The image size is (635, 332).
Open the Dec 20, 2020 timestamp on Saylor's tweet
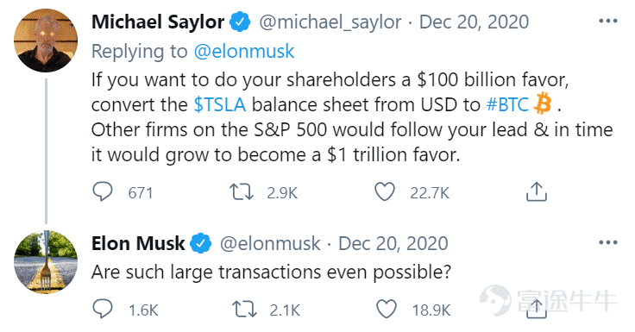click(x=474, y=22)
